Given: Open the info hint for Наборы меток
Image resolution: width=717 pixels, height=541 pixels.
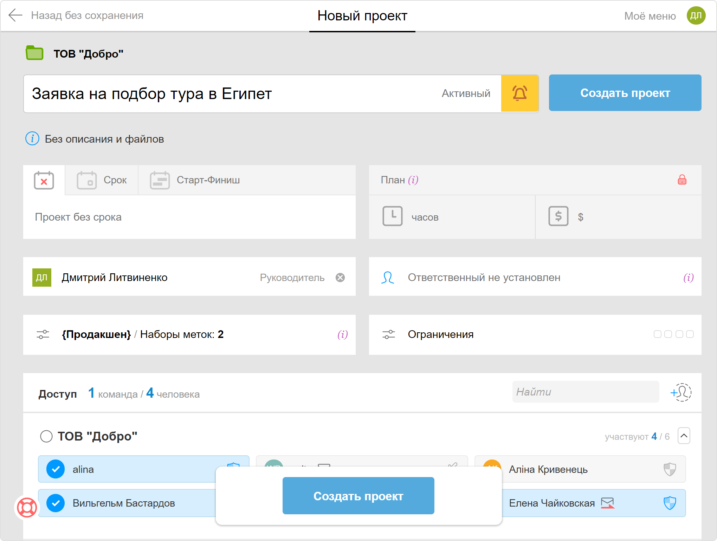Looking at the screenshot, I should click(342, 334).
